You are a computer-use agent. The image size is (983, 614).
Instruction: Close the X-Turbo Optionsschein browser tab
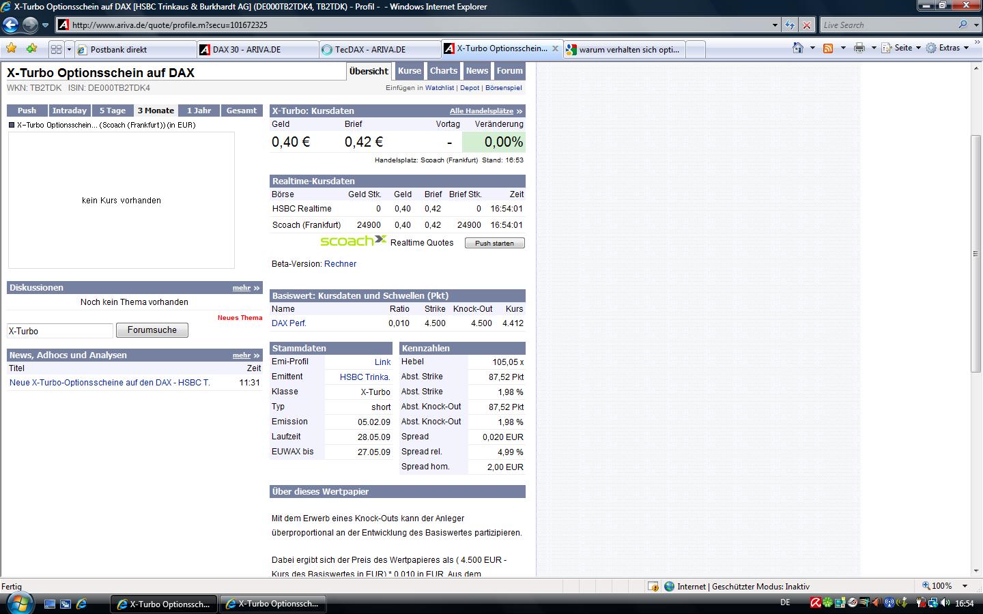(555, 48)
